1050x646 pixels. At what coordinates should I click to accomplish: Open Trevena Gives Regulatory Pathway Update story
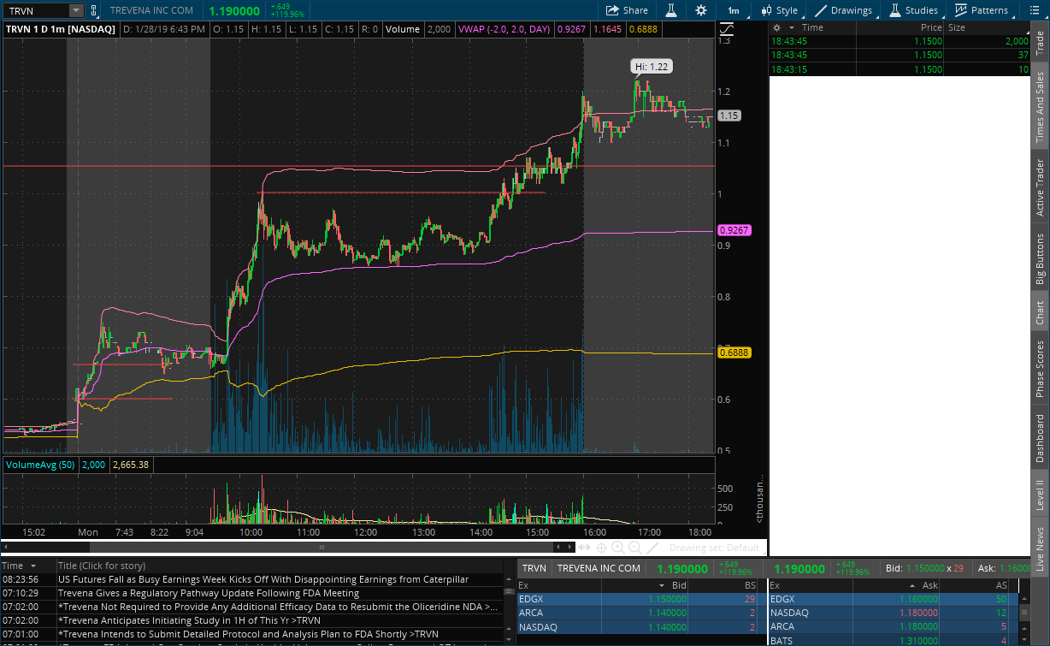pyautogui.click(x=209, y=593)
